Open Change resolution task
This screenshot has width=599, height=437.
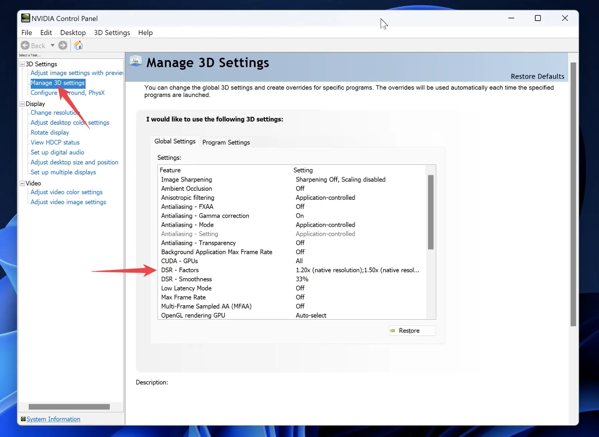[x=55, y=113]
